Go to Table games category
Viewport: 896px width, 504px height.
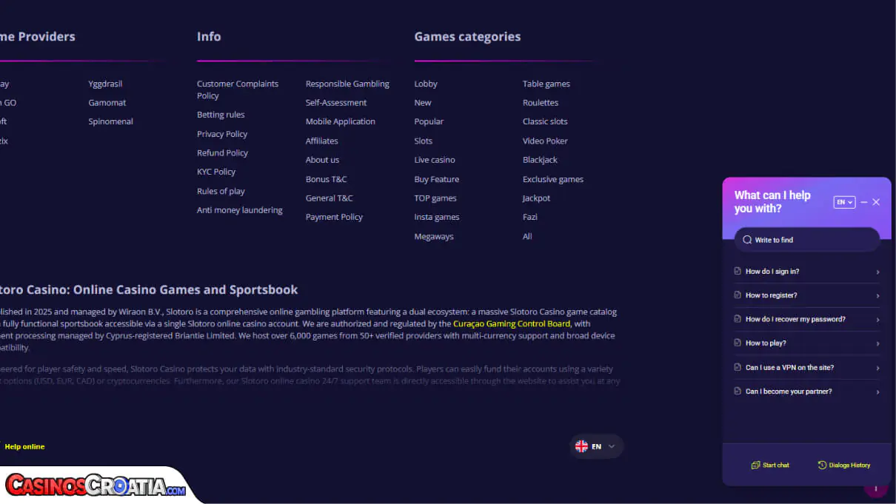point(546,84)
